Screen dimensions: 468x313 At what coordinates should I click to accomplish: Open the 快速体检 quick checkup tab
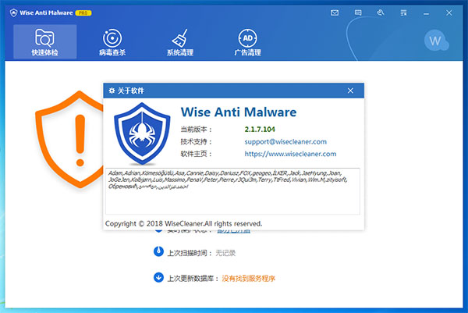point(44,42)
